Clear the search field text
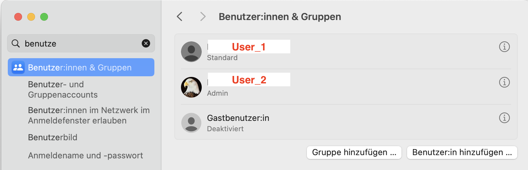 (x=146, y=43)
